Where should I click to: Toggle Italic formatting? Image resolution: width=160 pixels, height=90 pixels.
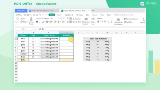point(40,22)
